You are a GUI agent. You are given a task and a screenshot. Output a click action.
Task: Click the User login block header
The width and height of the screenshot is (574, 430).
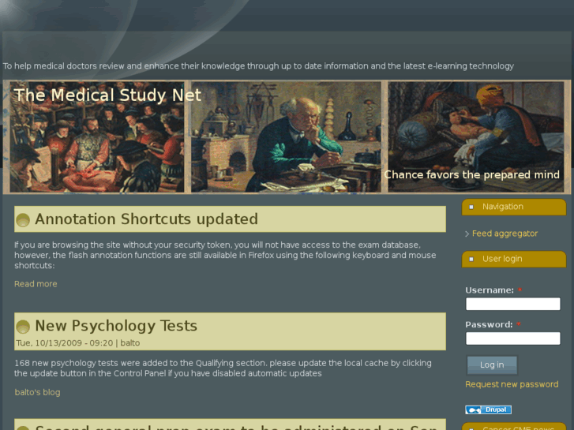point(514,259)
